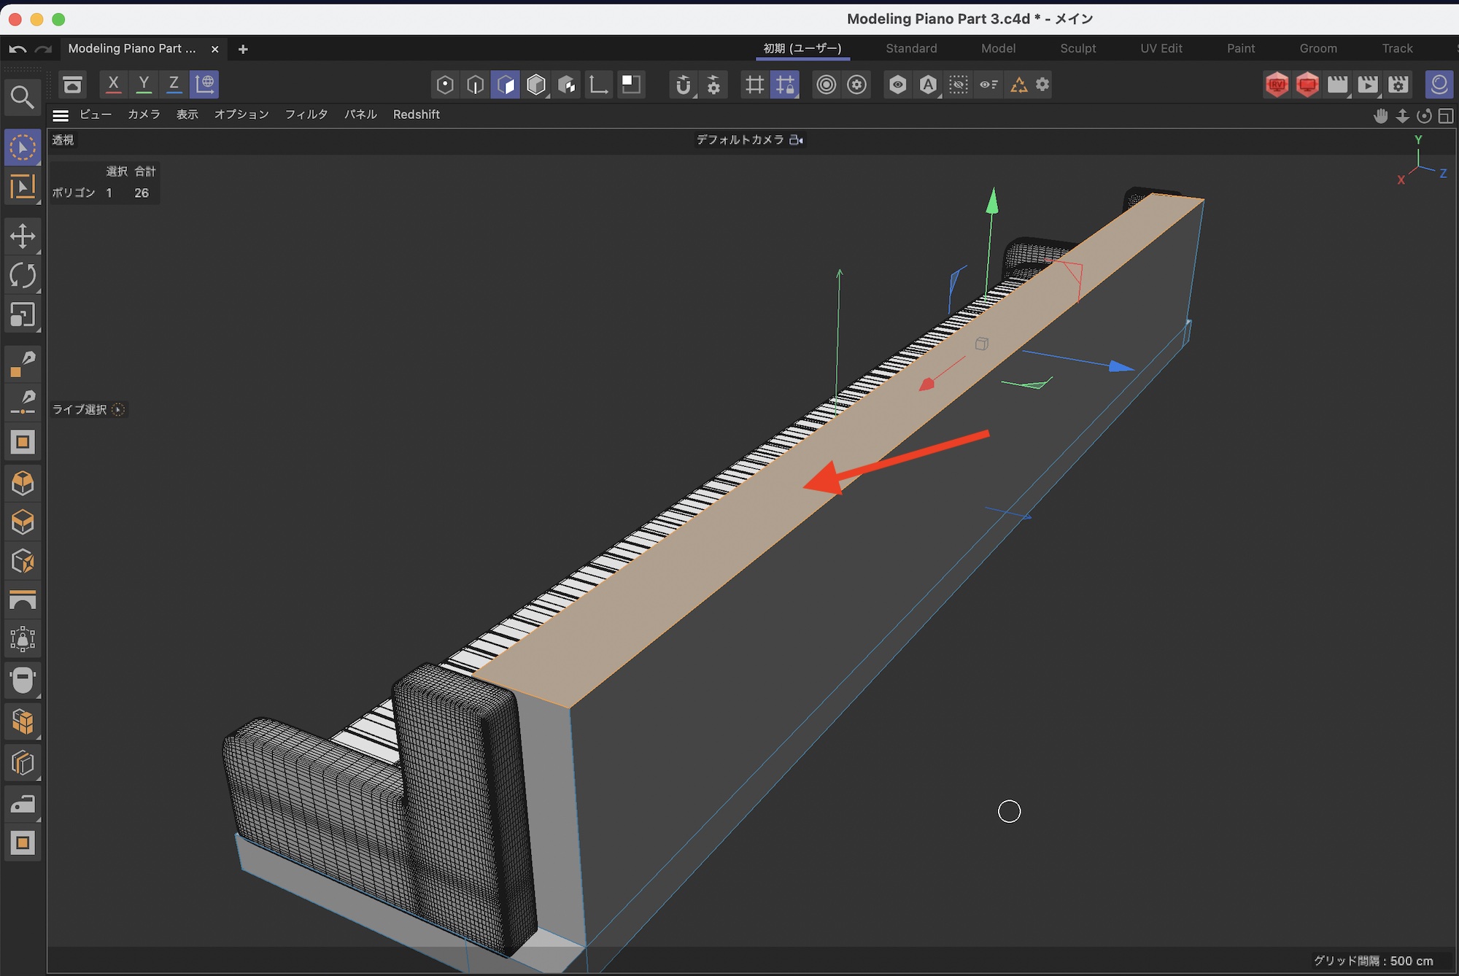Open Redshift RenderView
The image size is (1459, 976).
pyautogui.click(x=1277, y=85)
